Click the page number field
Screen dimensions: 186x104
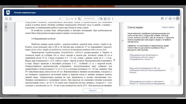pos(65,19)
